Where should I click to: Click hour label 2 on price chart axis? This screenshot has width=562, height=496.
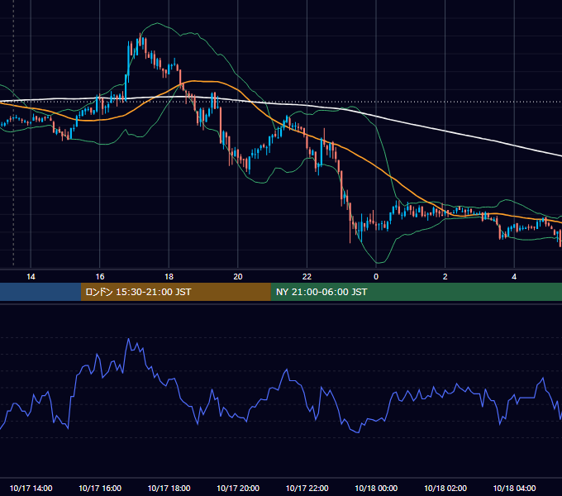point(445,277)
